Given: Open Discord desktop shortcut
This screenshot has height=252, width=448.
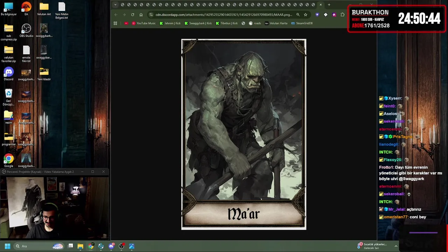Looking at the screenshot, I should tap(8, 74).
